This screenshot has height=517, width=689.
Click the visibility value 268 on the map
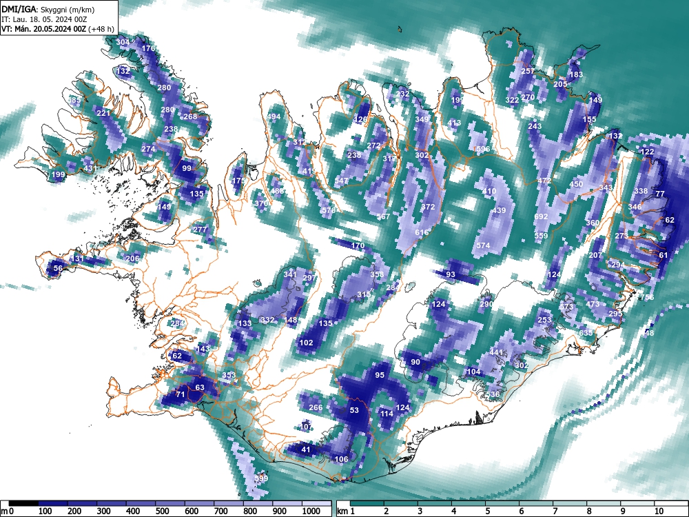click(x=190, y=116)
